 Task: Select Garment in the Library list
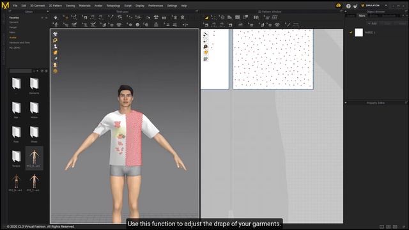(x=14, y=22)
